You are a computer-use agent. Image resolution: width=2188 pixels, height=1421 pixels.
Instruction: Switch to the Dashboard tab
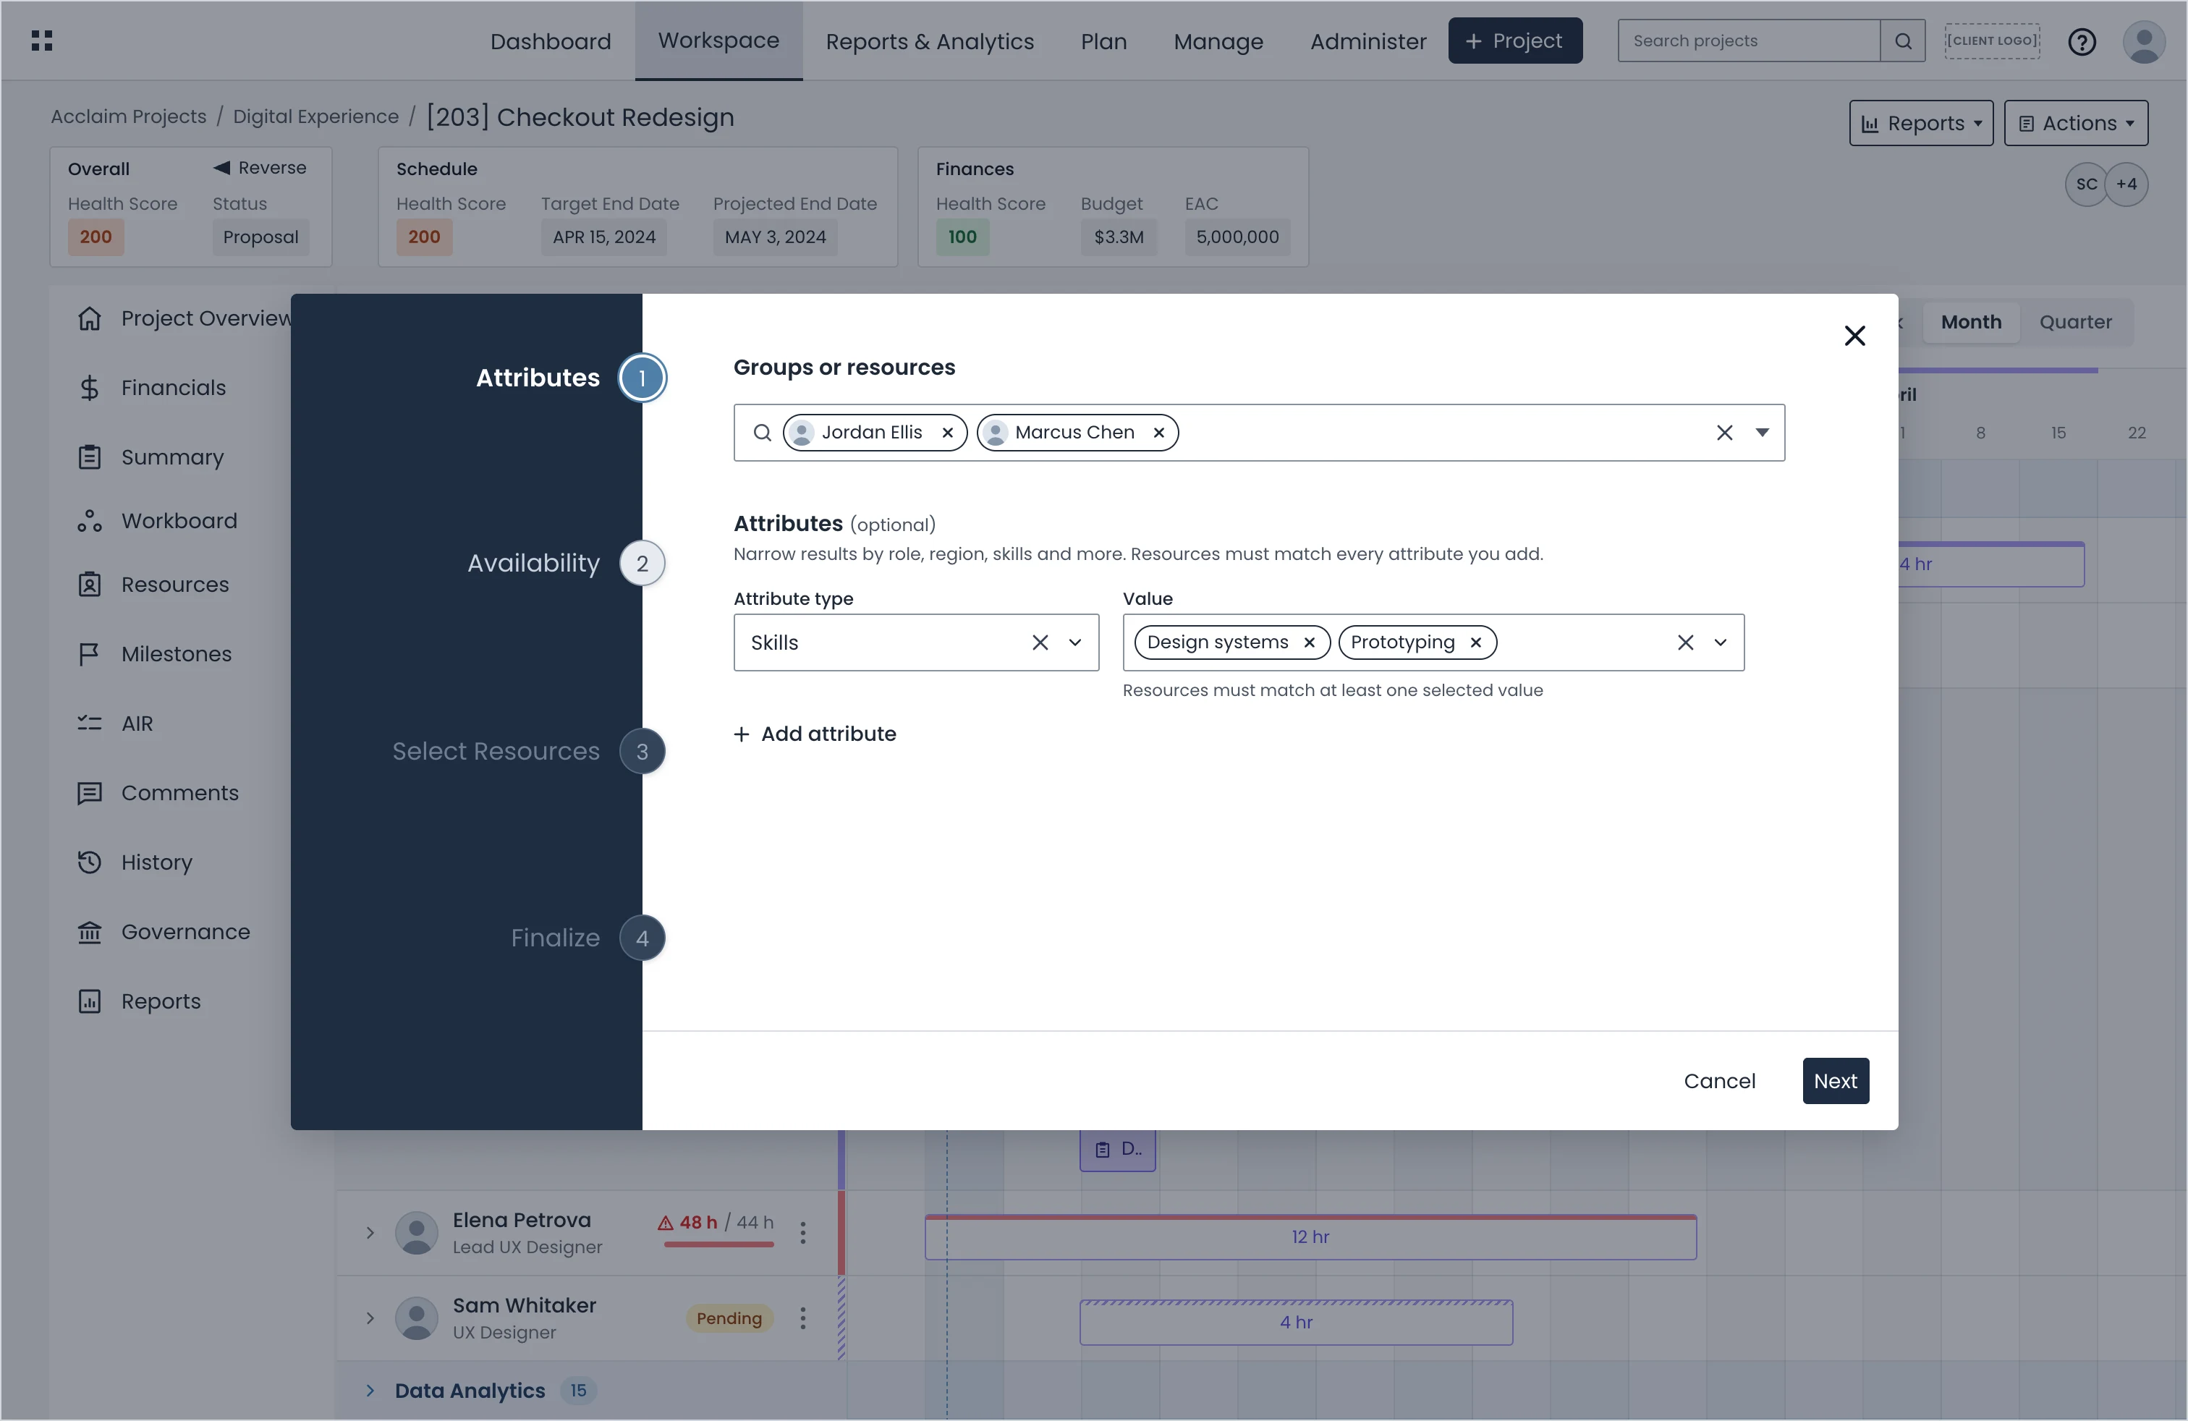(551, 41)
